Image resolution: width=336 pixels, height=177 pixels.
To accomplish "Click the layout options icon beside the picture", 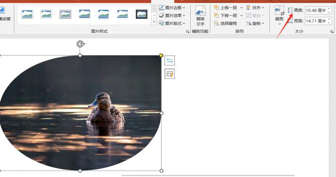I will (x=169, y=60).
